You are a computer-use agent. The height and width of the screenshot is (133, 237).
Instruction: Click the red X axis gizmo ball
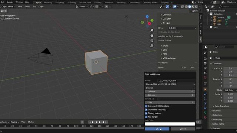point(149,24)
